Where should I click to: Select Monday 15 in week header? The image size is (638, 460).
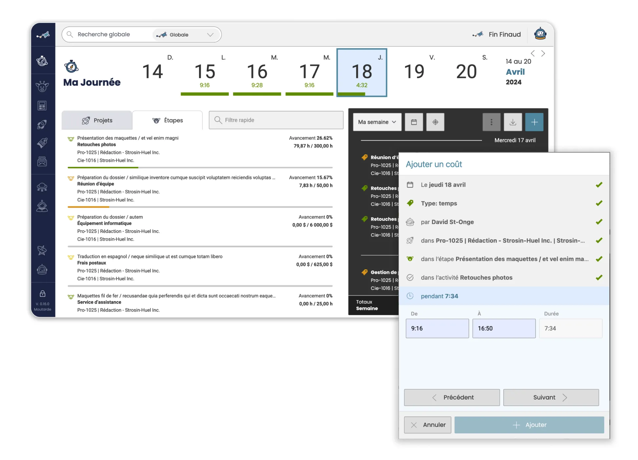pos(205,72)
